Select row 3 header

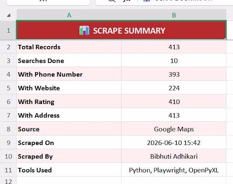[8, 61]
